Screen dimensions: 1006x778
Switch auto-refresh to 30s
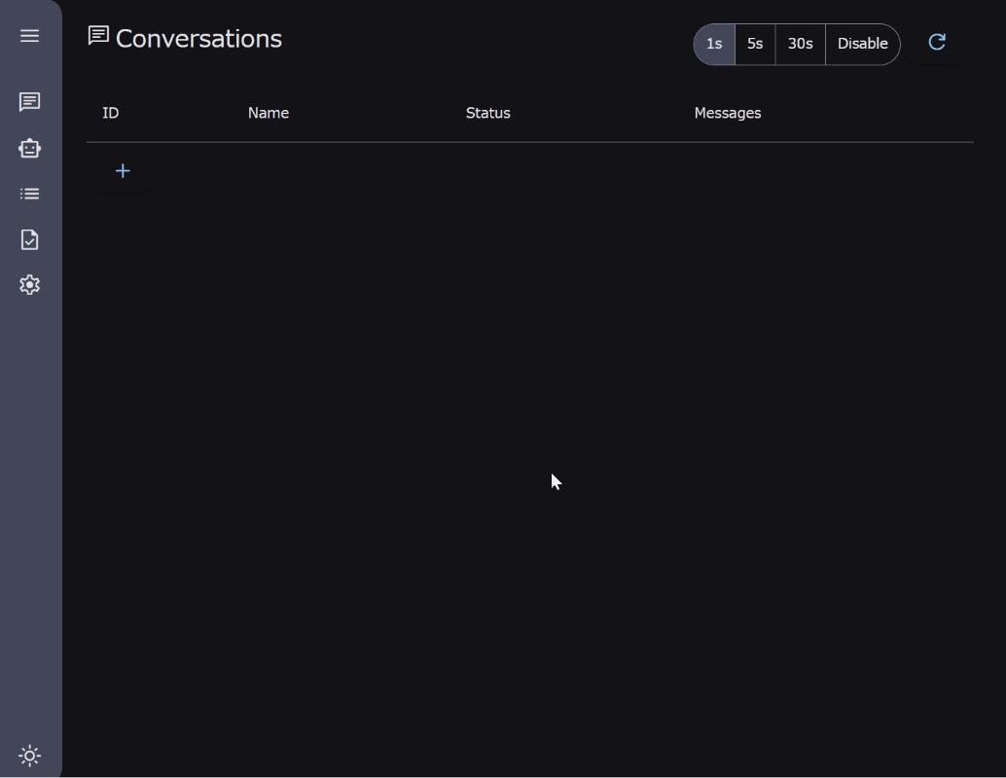(800, 44)
